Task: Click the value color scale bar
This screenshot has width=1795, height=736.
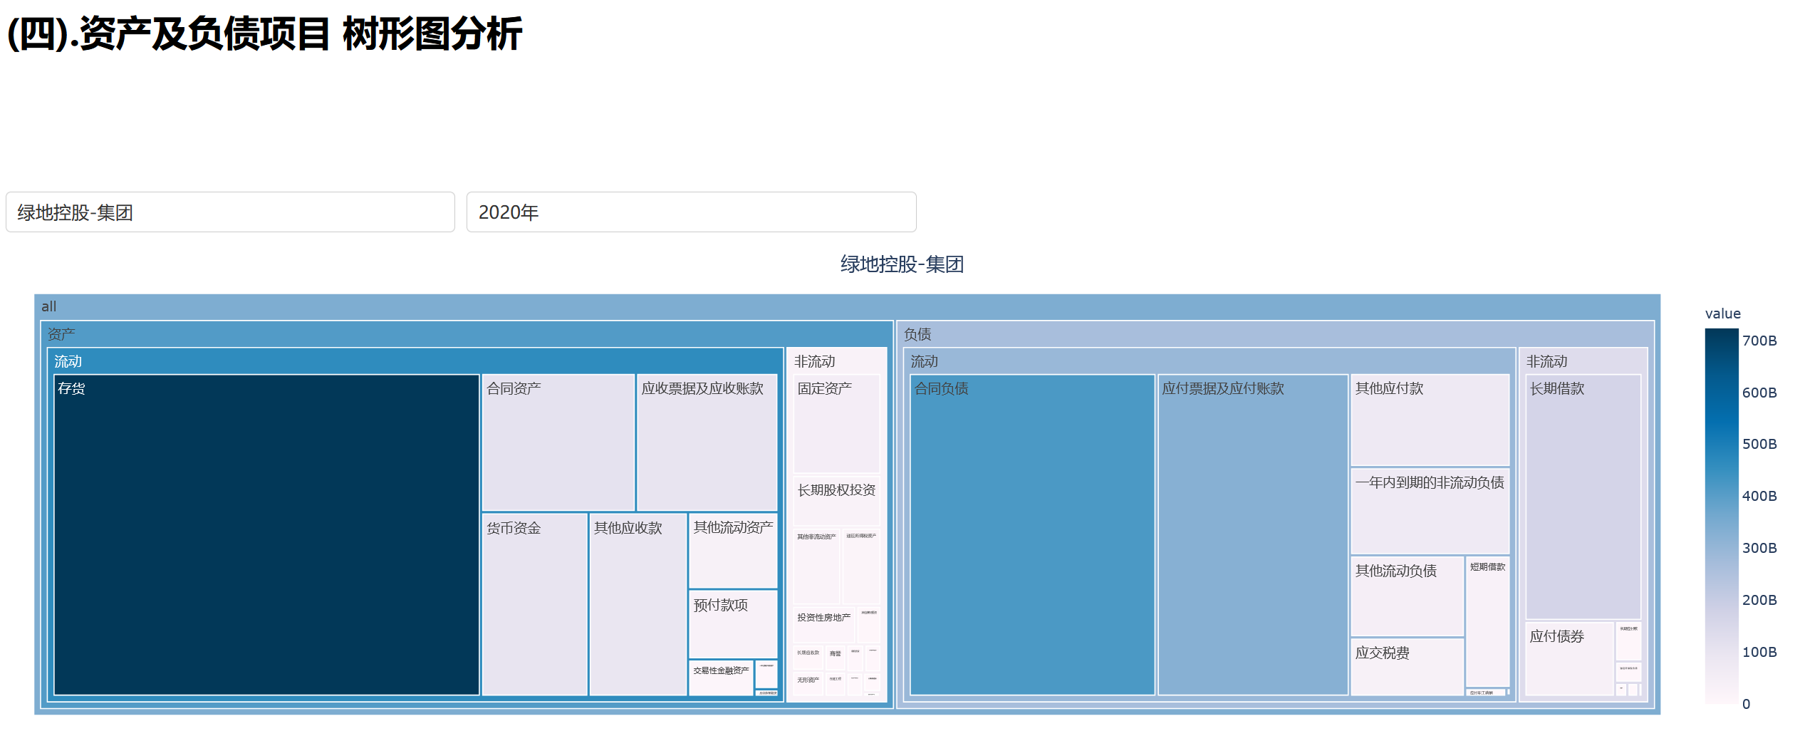Action: pyautogui.click(x=1722, y=516)
